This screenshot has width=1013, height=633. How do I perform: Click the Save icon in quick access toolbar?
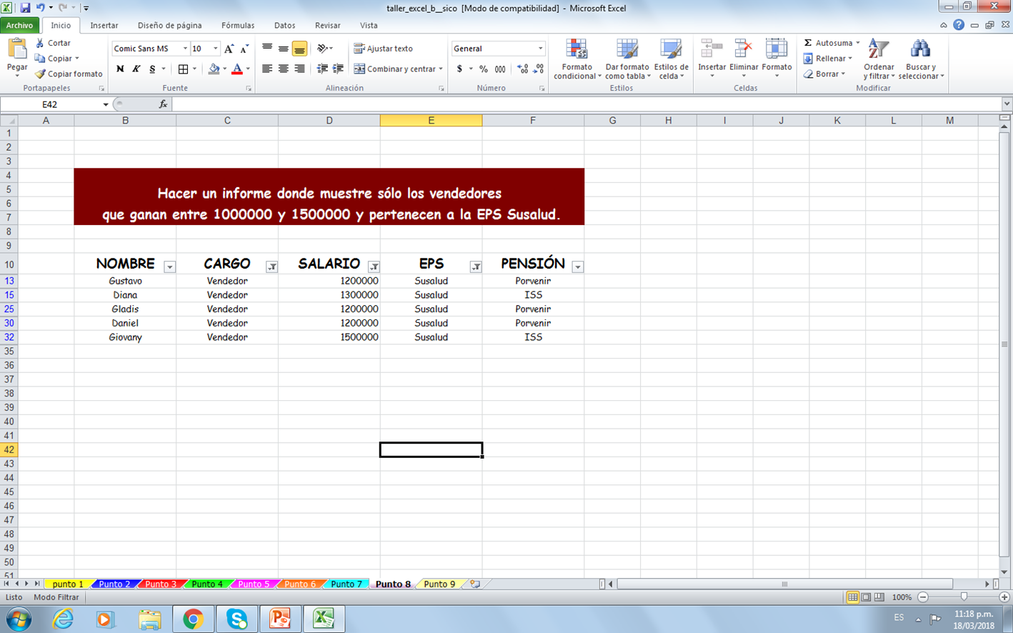pos(25,8)
